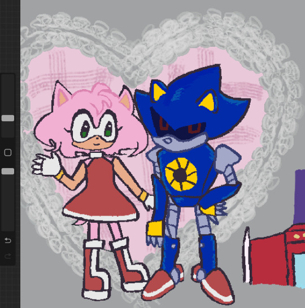Click the upper brush size slider handle
Image resolution: width=305 pixels, height=308 pixels.
8,118
